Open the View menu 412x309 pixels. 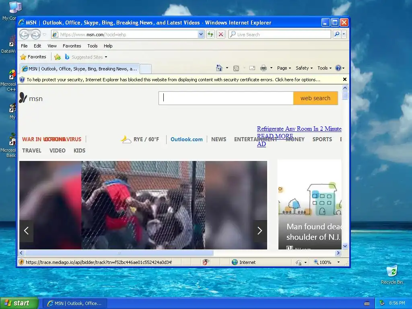click(52, 46)
